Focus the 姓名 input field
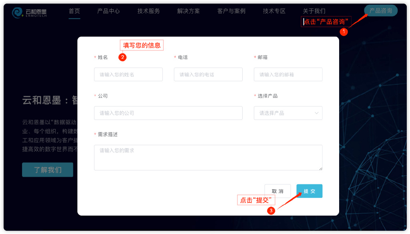The width and height of the screenshot is (410, 234). (x=128, y=74)
